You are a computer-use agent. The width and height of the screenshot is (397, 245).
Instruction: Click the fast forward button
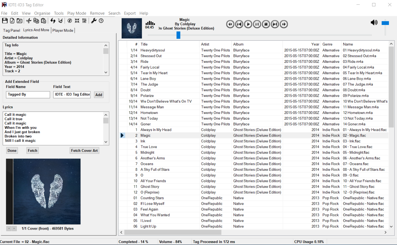(x=284, y=24)
